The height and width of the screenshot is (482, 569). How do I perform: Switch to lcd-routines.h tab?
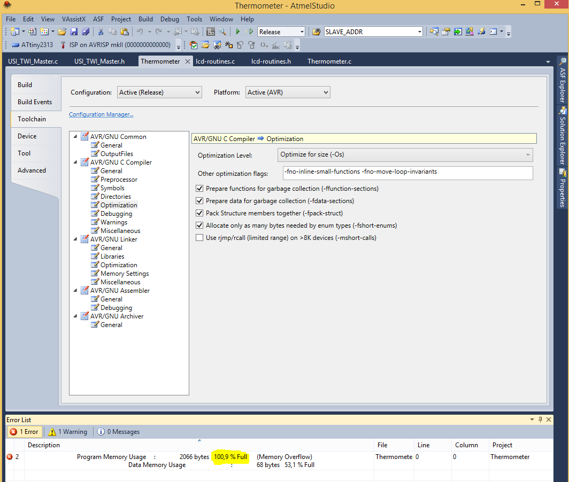[x=271, y=61]
